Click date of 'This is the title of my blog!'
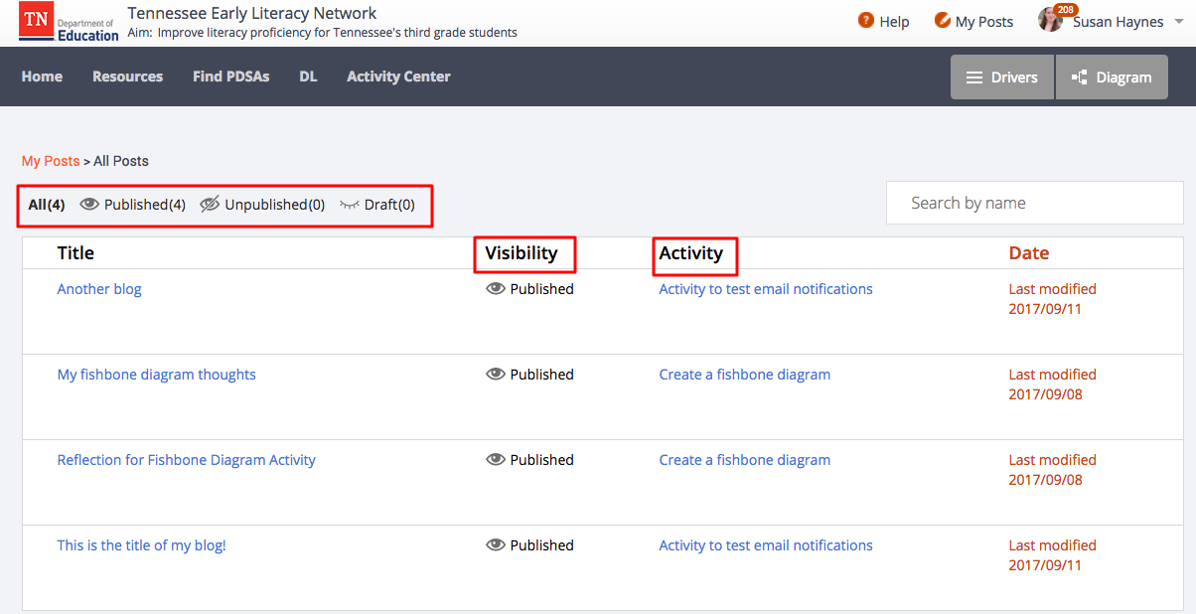 point(1053,555)
